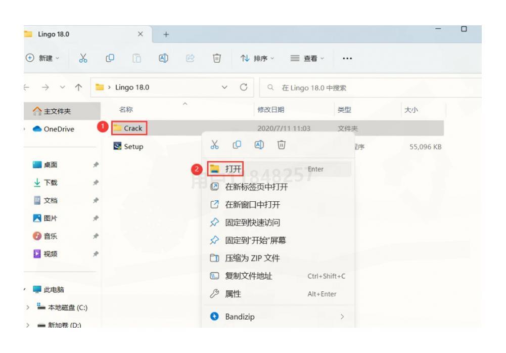Click the Paste icon in the toolbar
This screenshot has height=353, width=506.
pos(136,58)
